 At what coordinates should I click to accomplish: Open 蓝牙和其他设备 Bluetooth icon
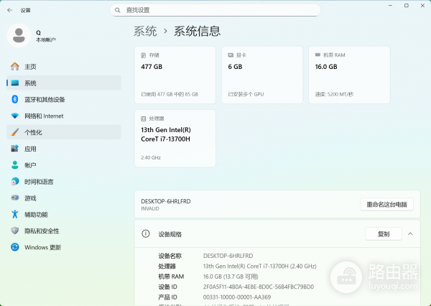click(x=15, y=99)
